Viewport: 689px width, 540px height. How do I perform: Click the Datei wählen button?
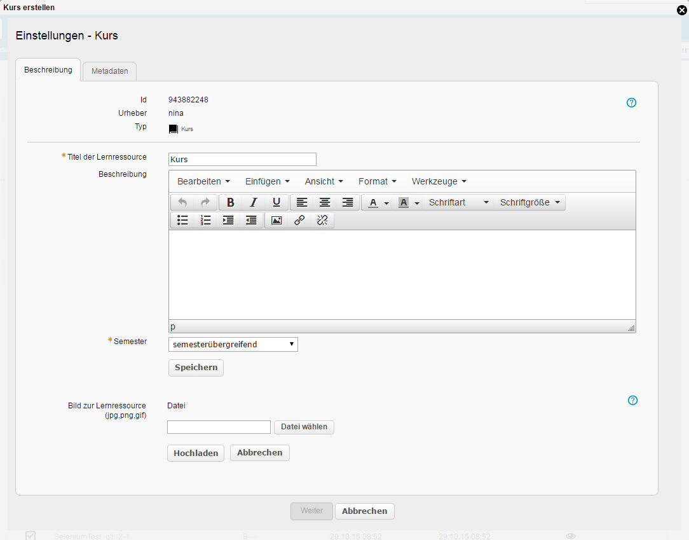[x=304, y=427]
